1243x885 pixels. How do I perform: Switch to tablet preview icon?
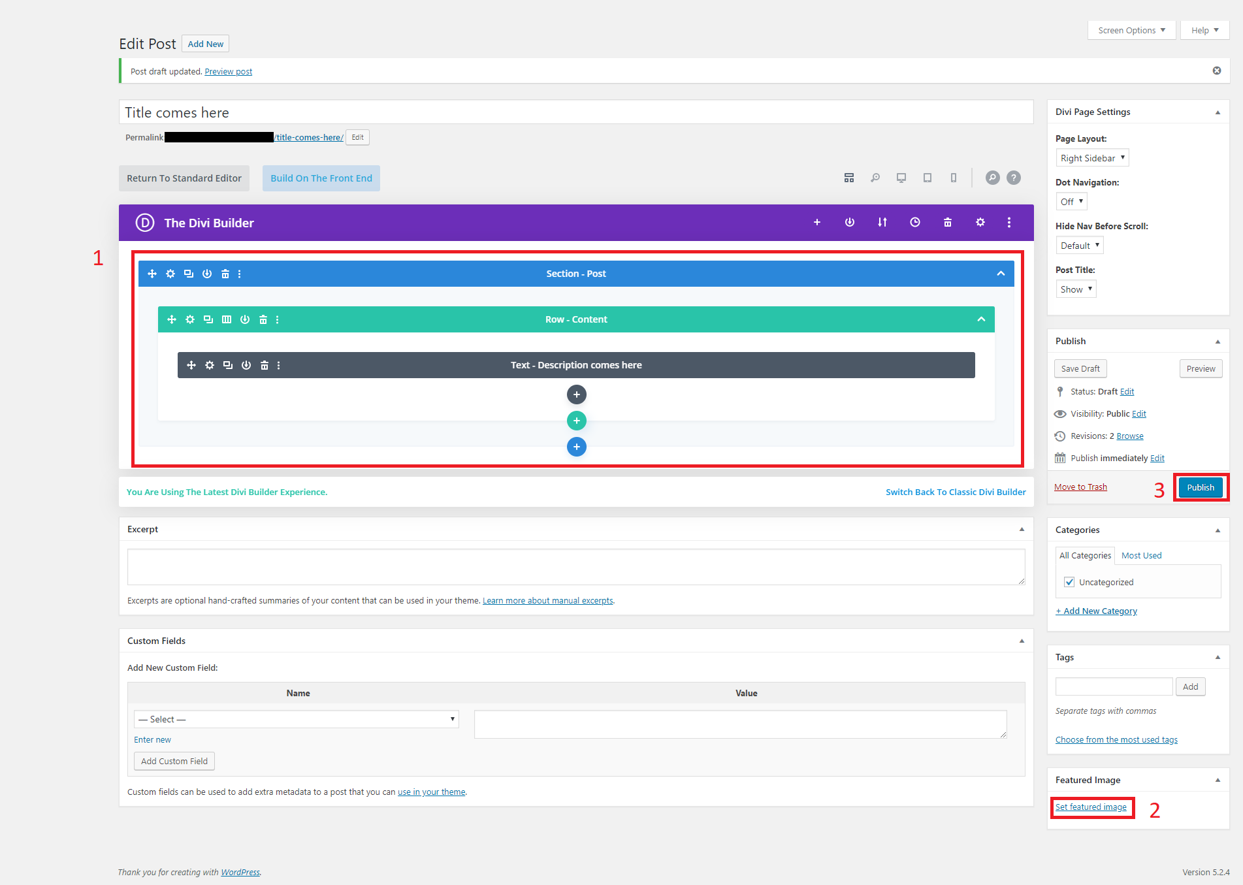928,178
